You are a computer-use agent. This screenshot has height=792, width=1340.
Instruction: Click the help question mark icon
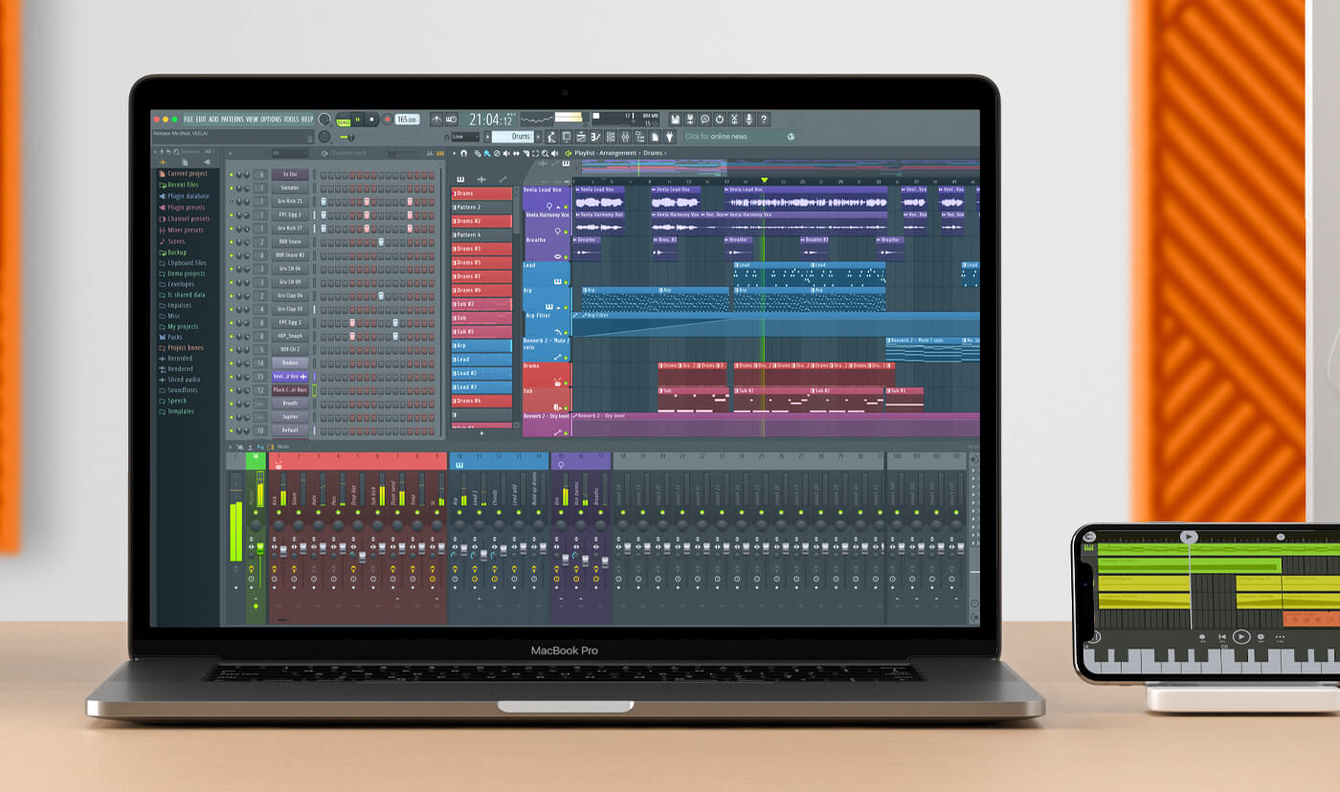[x=764, y=119]
